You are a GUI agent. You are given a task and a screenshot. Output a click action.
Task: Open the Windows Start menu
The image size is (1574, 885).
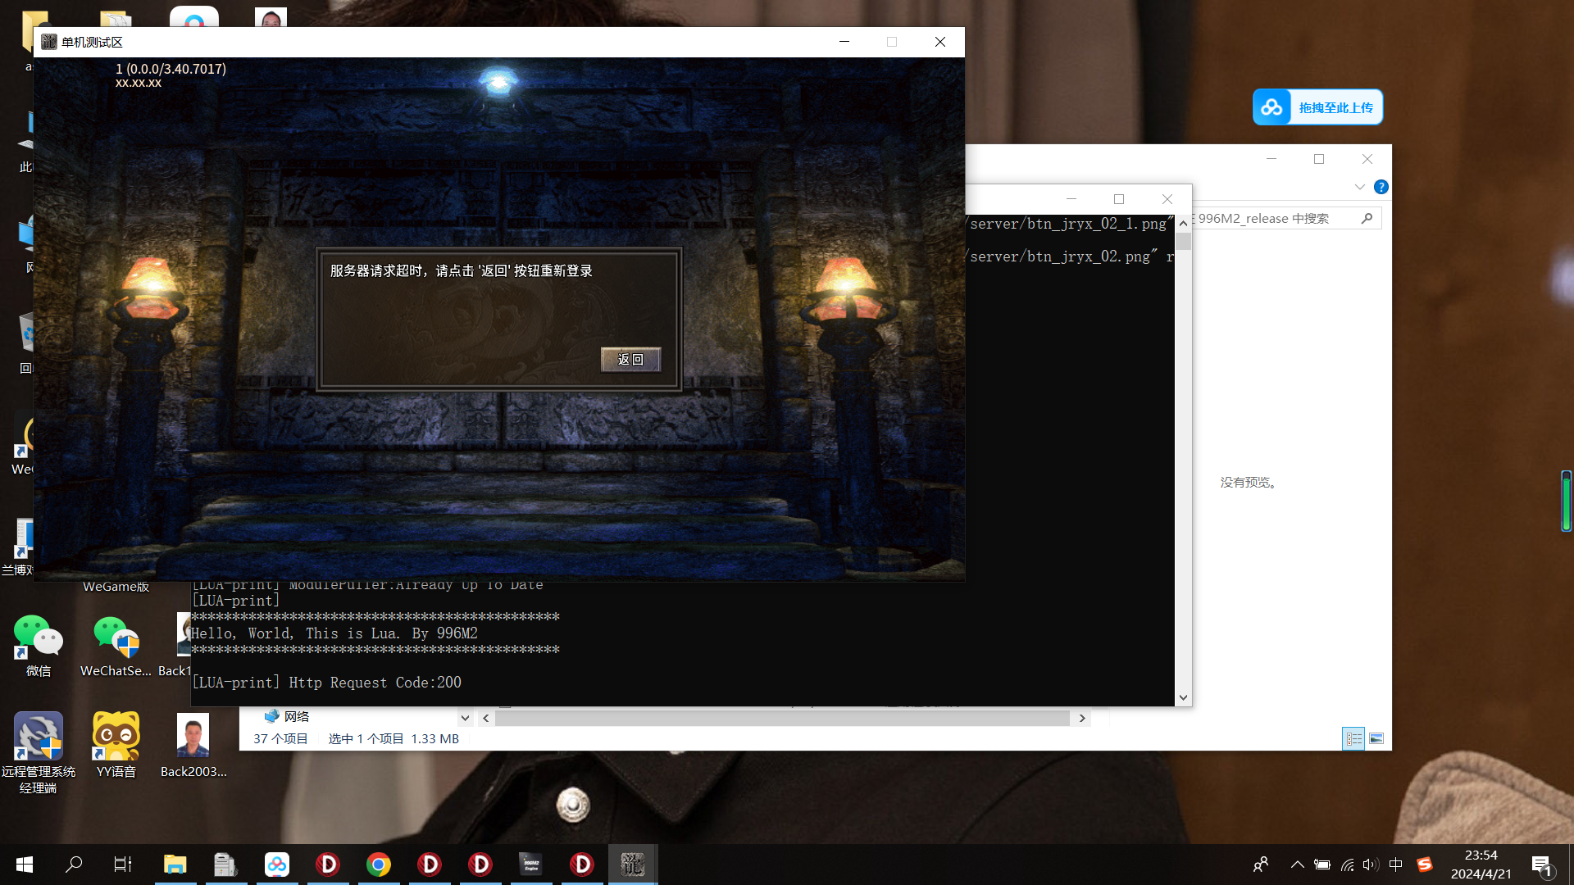24,865
